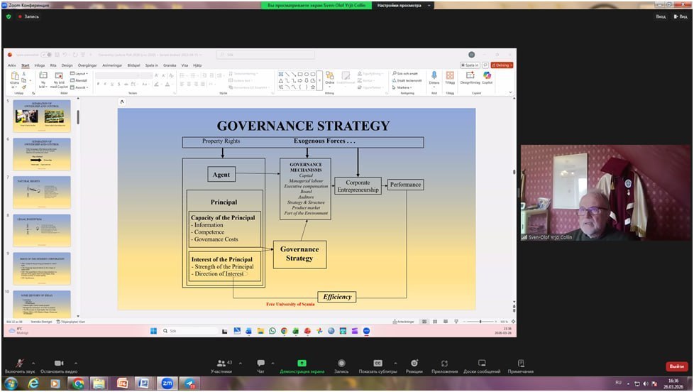Expand audio options arrow beside microphone
The height and width of the screenshot is (392, 694).
[x=37, y=362]
